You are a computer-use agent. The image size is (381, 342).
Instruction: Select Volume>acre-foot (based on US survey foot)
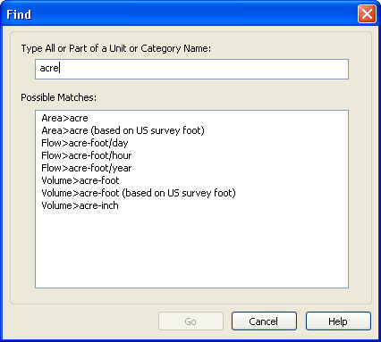pyautogui.click(x=139, y=193)
